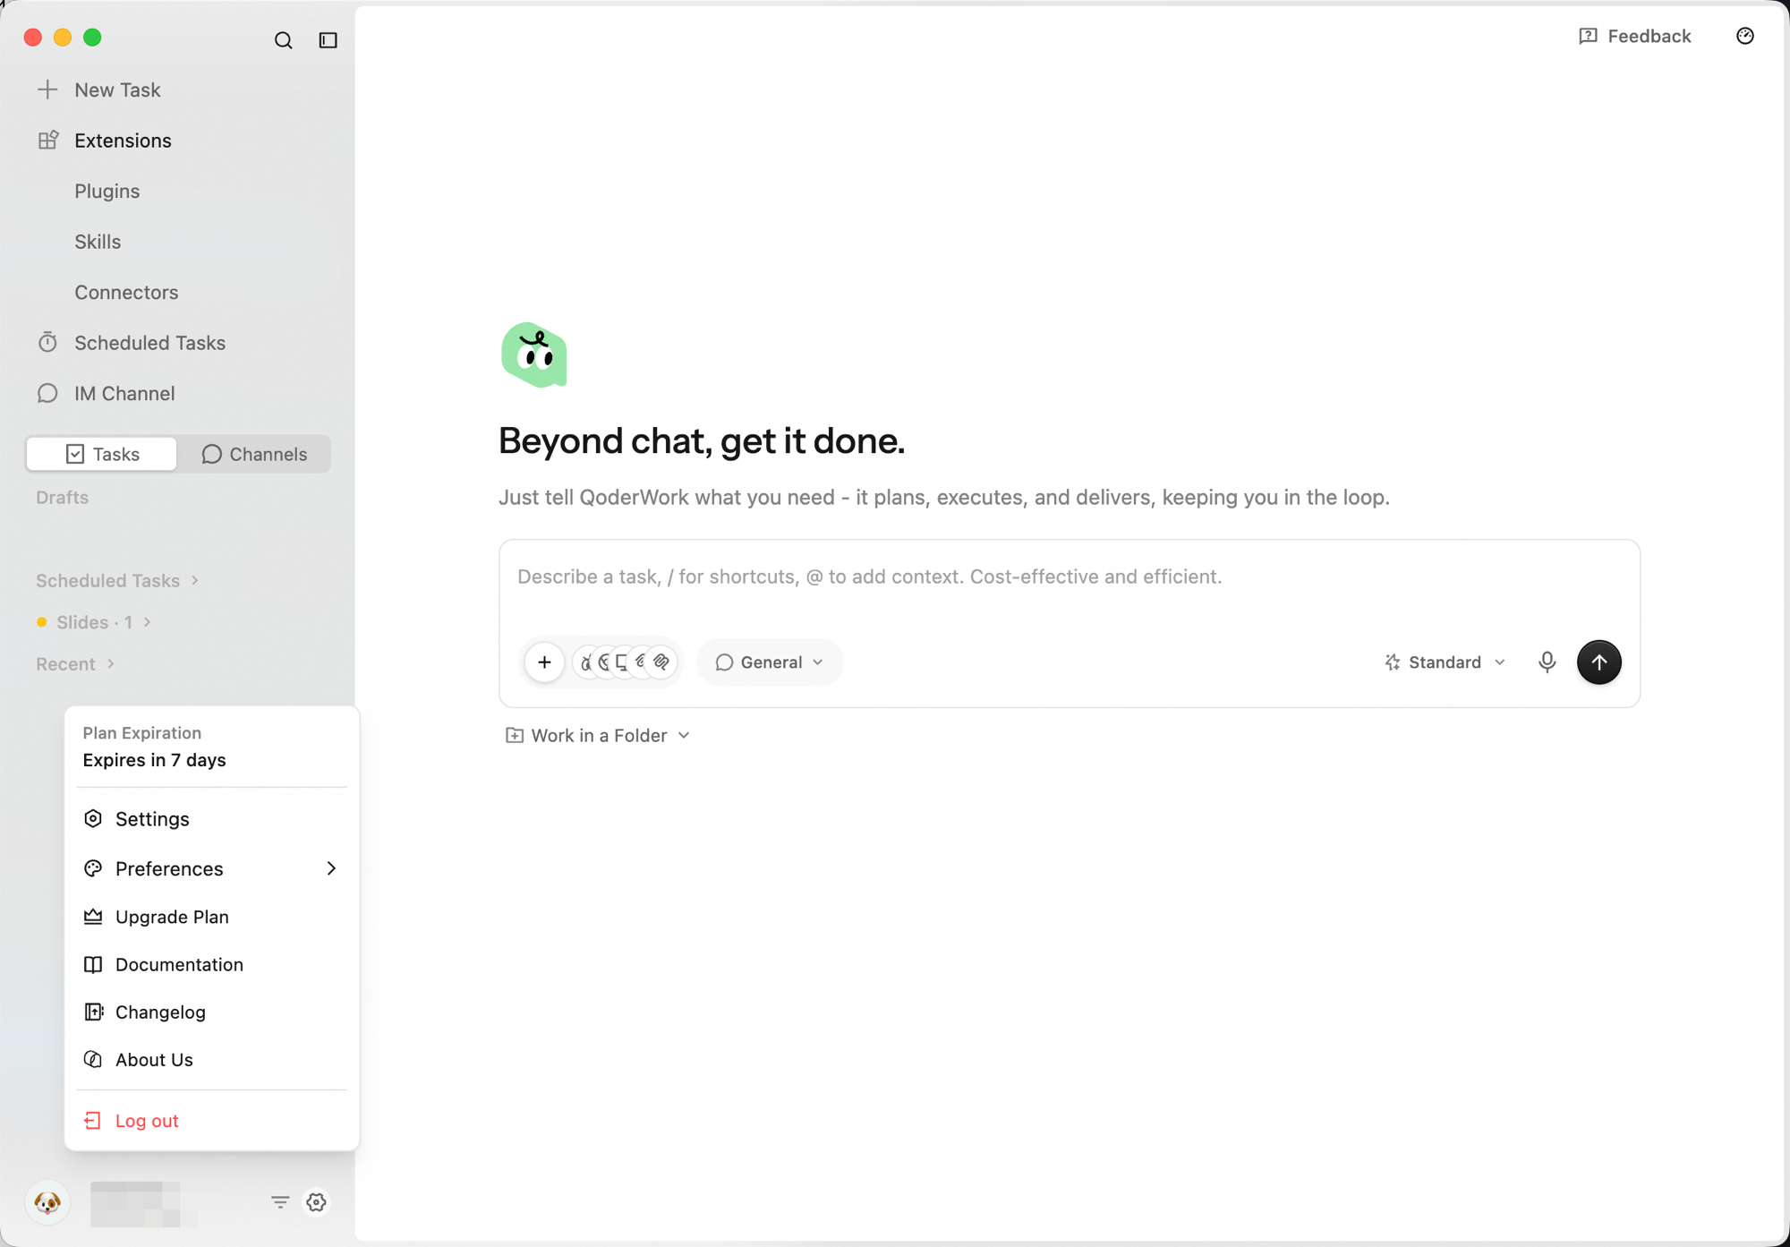Open the Standard model dropdown

(1444, 662)
